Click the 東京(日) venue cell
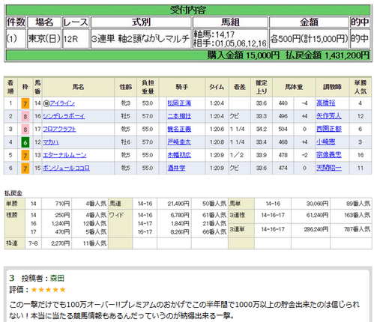The height and width of the screenshot is (322, 374). click(x=44, y=38)
